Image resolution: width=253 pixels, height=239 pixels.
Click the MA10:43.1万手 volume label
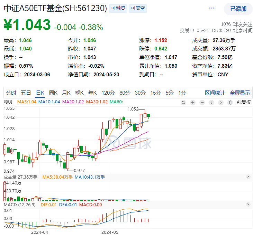click(x=90, y=177)
